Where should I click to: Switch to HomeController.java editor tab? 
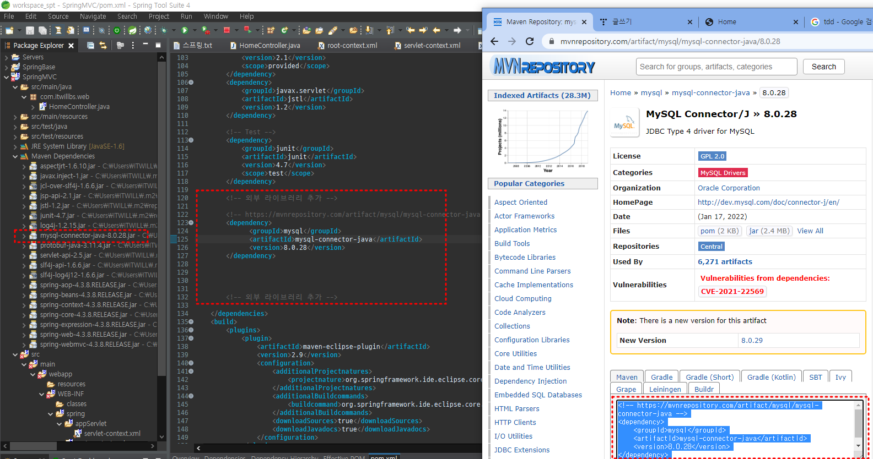265,46
